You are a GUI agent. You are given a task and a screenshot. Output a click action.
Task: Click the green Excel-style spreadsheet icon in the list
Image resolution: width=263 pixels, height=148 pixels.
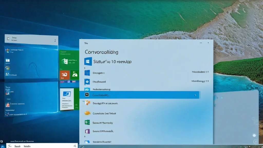pyautogui.click(x=87, y=122)
